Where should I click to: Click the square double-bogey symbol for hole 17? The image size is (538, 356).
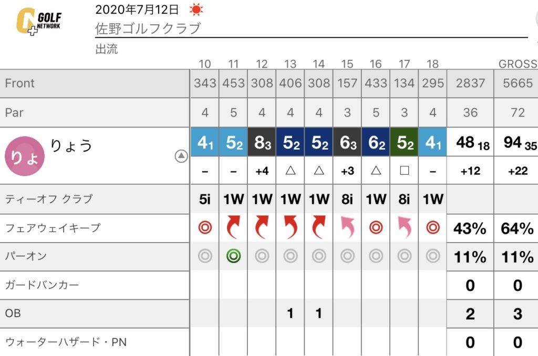coord(404,171)
